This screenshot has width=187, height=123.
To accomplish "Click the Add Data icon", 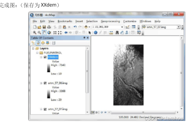I will tap(86, 27).
